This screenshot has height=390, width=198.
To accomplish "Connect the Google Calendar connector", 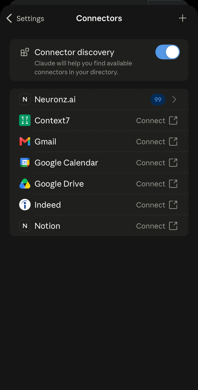I will [151, 163].
